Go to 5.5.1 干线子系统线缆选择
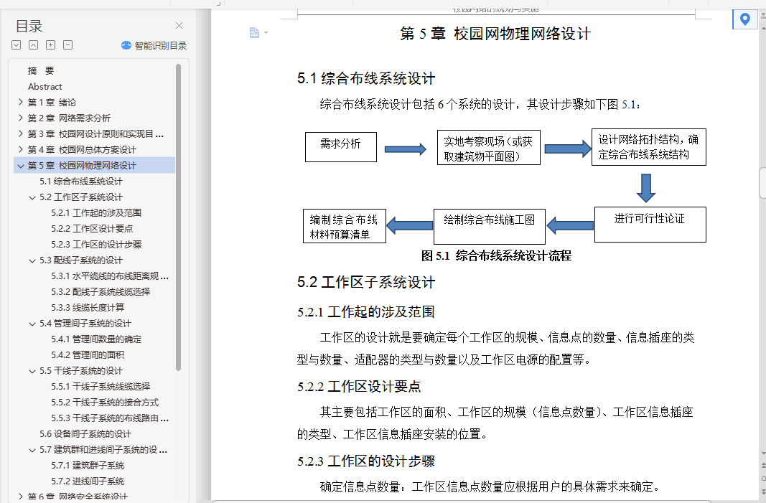Screen dimensions: 766x503 (101, 386)
